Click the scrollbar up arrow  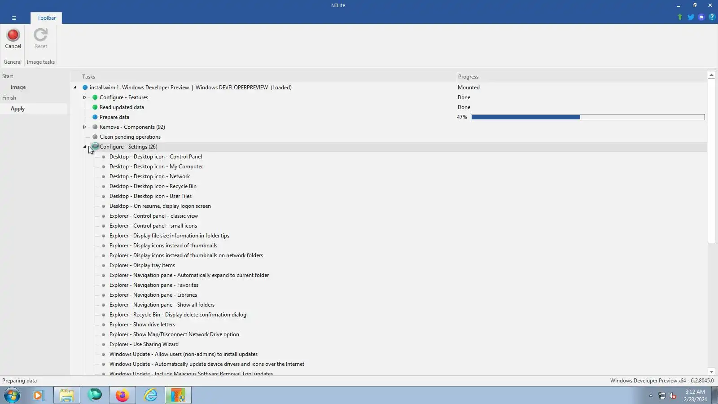[711, 75]
